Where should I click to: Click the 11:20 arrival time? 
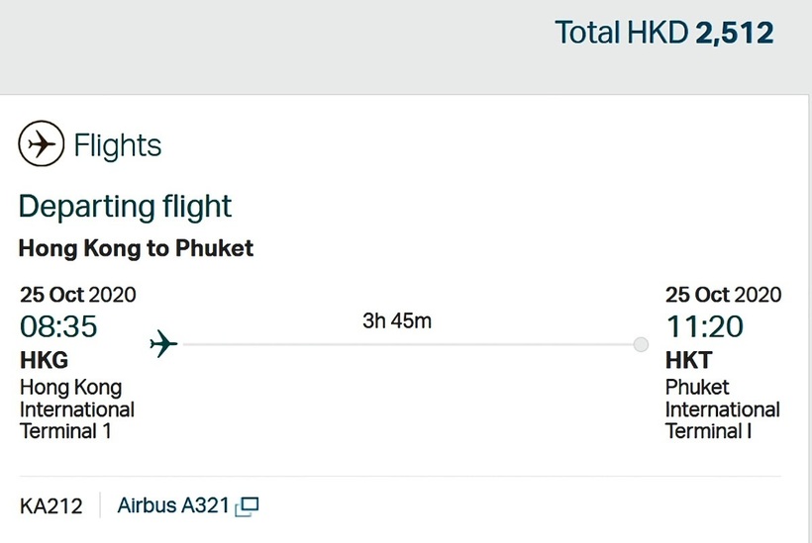(704, 325)
